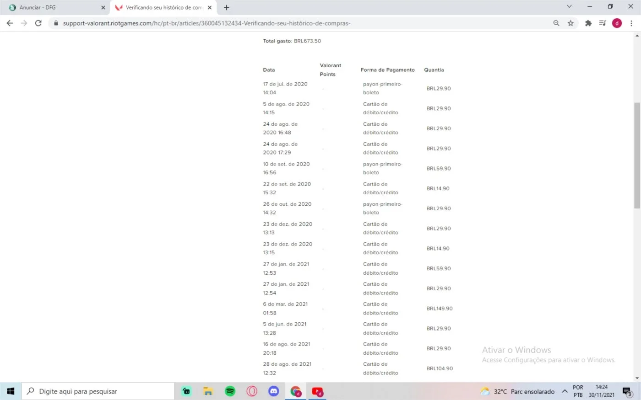The image size is (641, 400).
Task: Select the Verificando seu histórico de compras tab
Action: [x=163, y=7]
